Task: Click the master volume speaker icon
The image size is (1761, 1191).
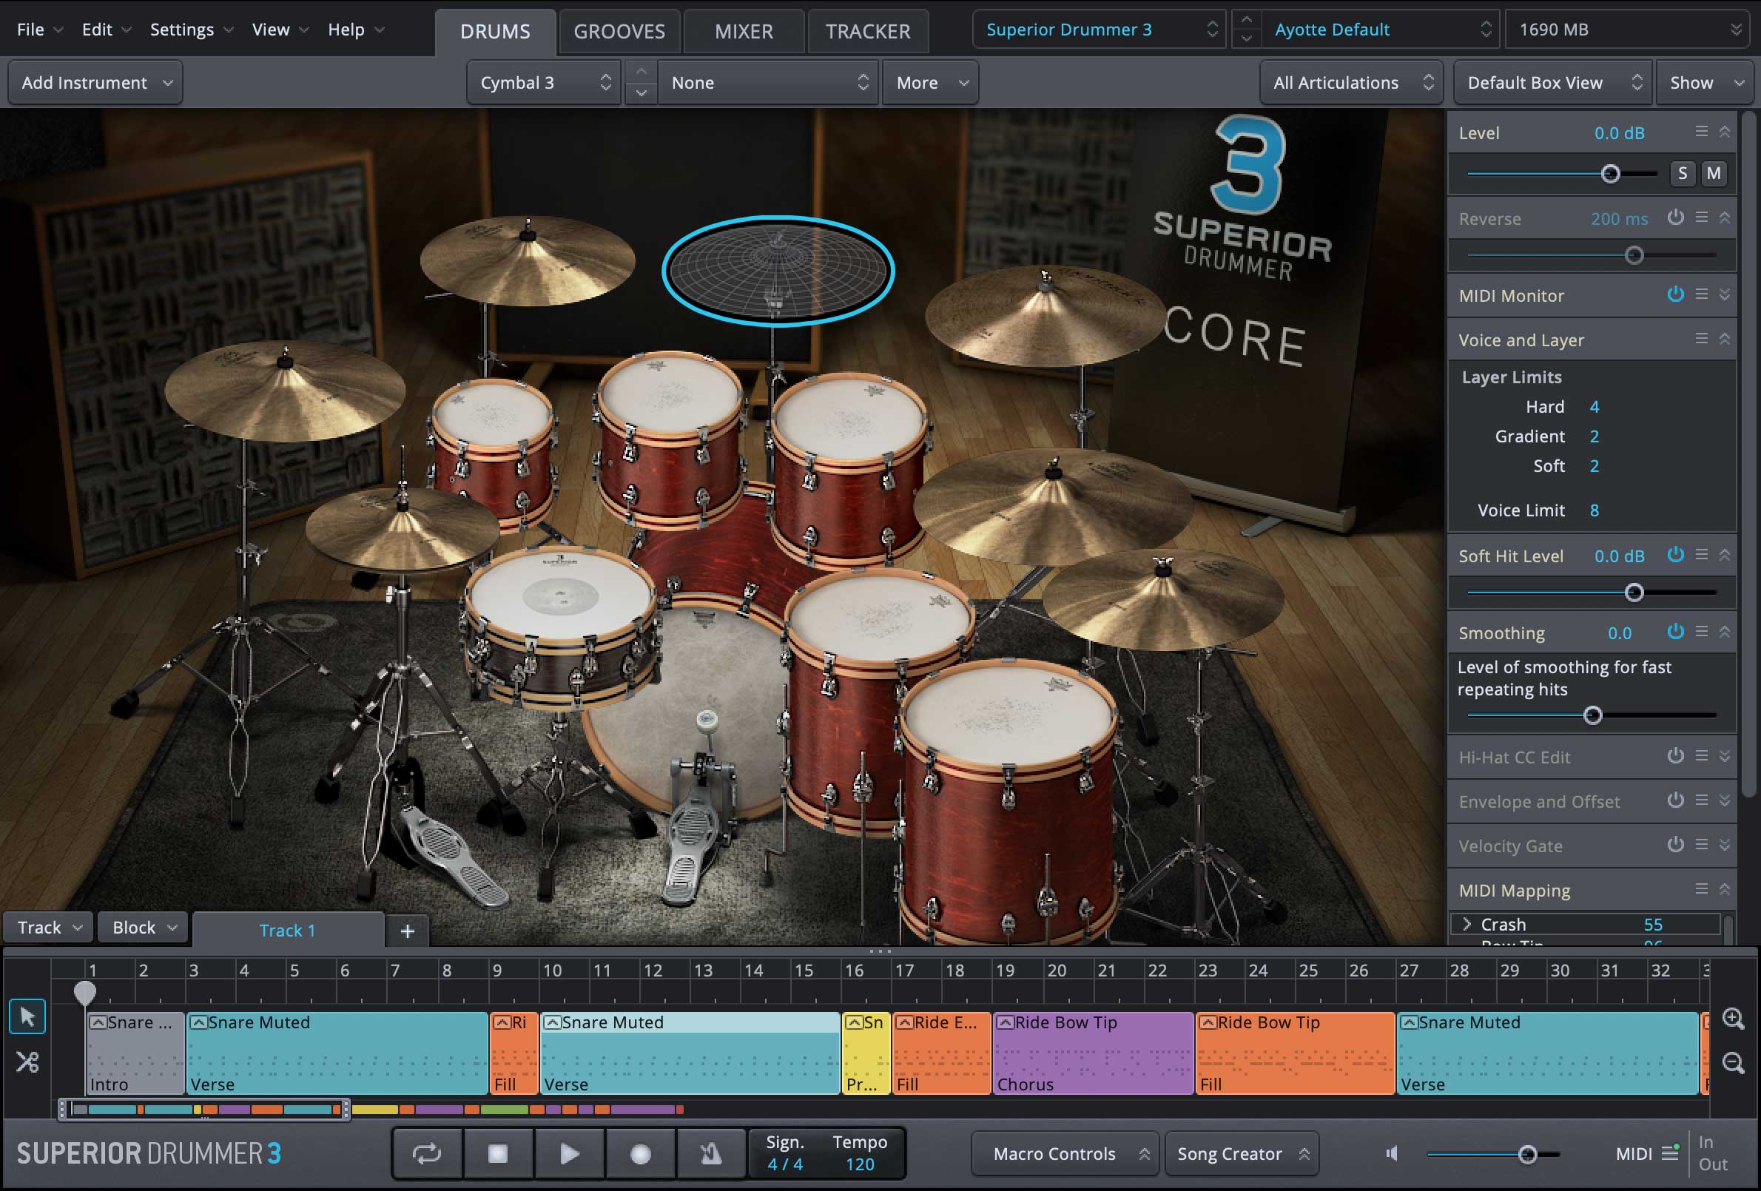Action: click(1392, 1154)
